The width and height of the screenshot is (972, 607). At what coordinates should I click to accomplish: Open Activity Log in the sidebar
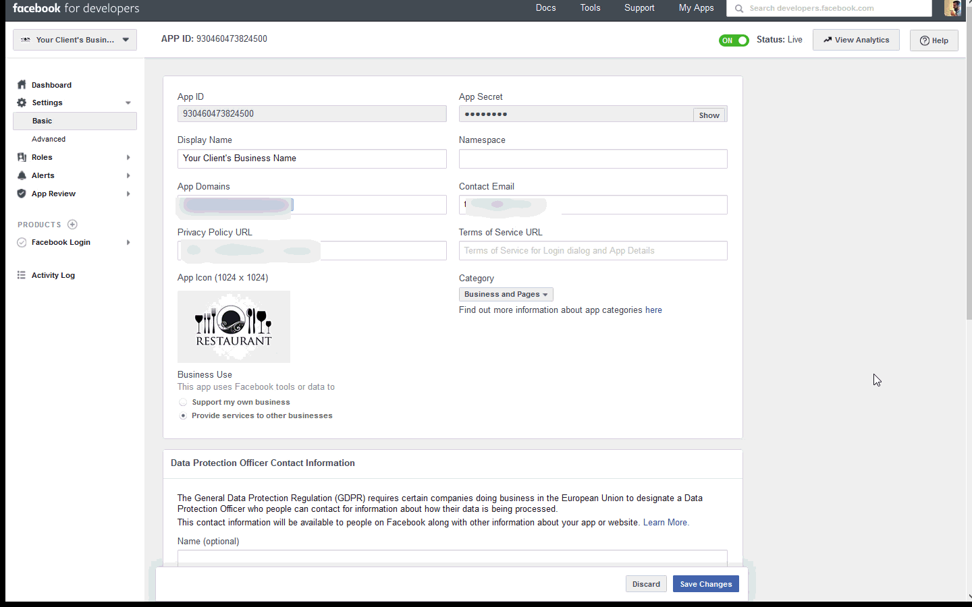point(53,275)
